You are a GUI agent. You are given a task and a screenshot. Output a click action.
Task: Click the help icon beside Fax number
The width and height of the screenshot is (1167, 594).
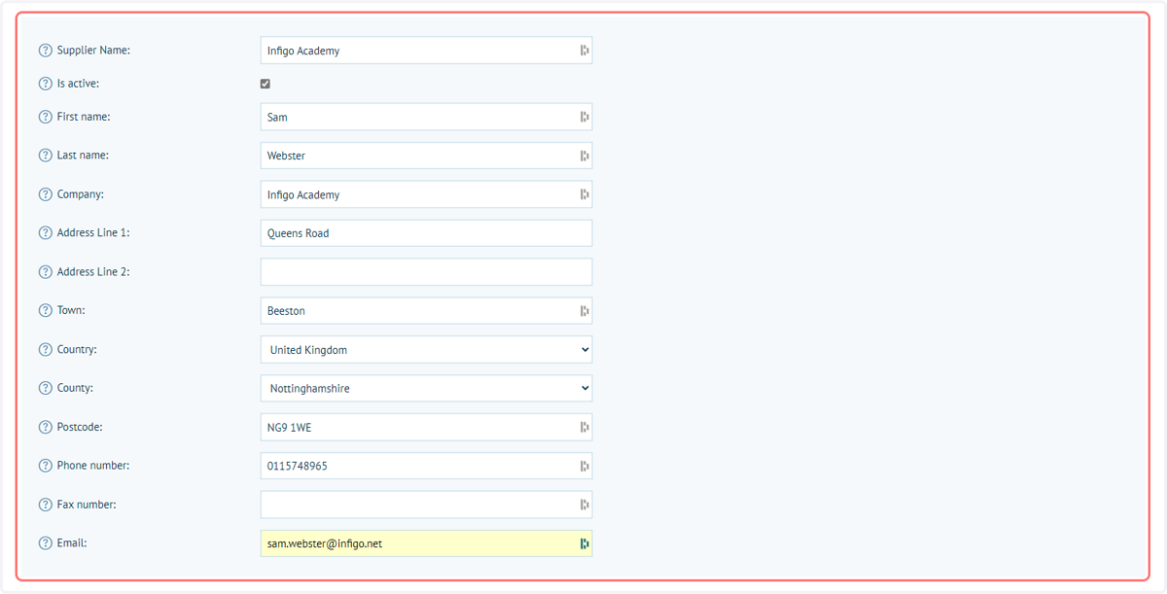point(45,505)
